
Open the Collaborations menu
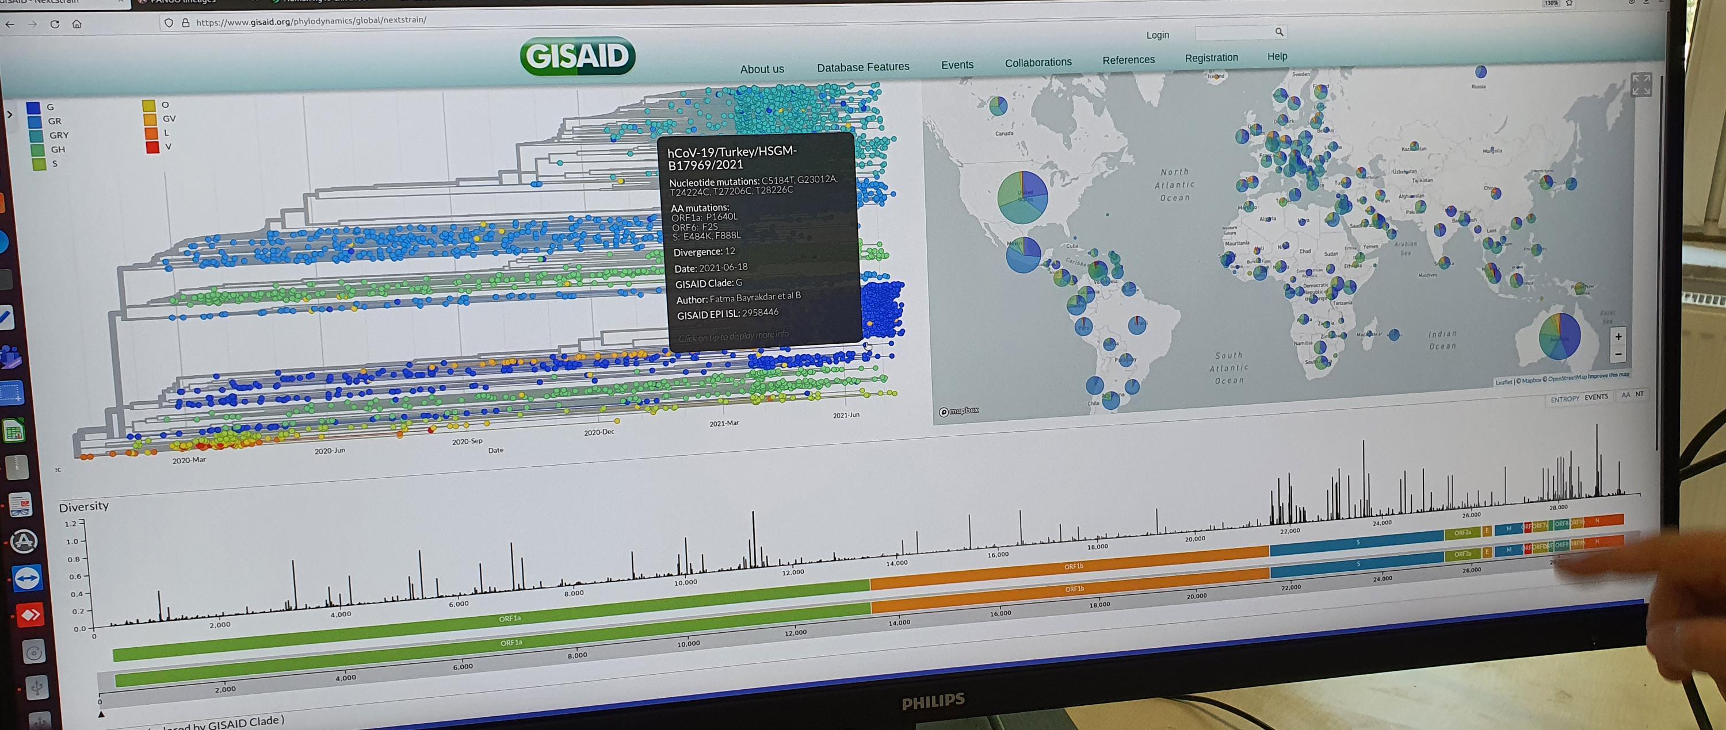tap(1038, 62)
